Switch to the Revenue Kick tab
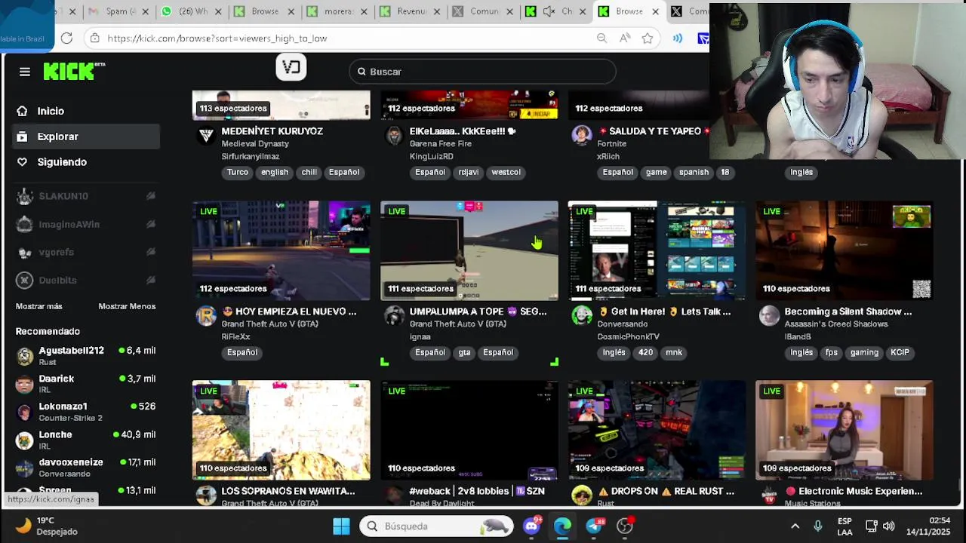Image resolution: width=966 pixels, height=543 pixels. click(x=411, y=11)
